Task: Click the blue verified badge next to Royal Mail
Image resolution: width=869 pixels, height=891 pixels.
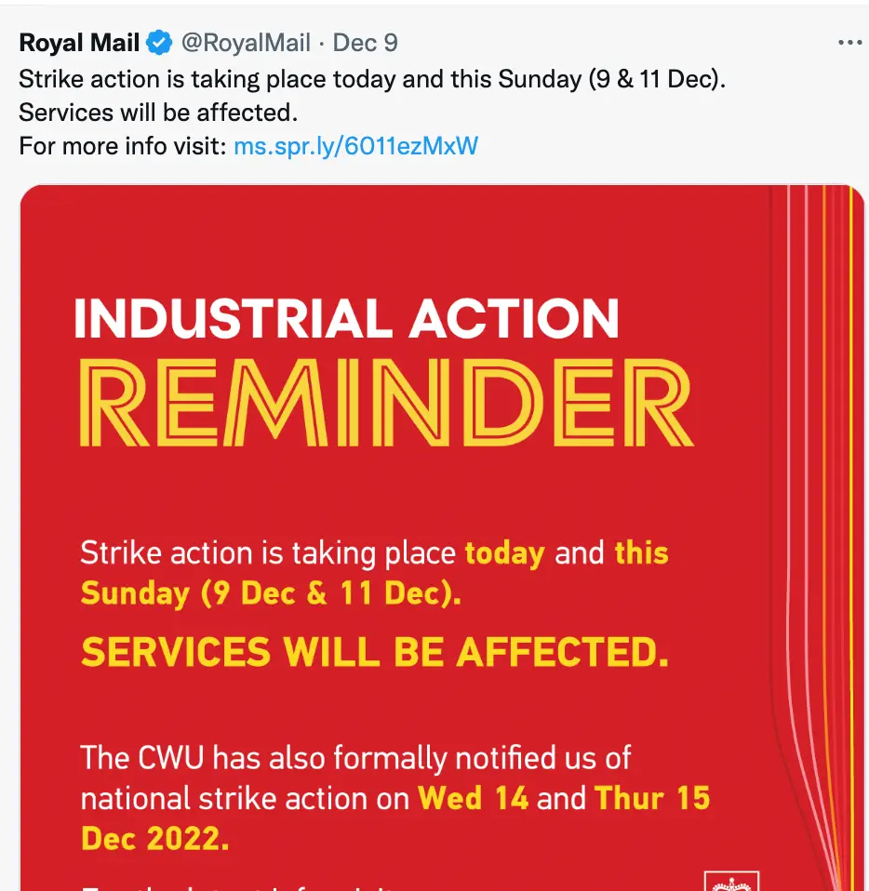Action: click(x=157, y=42)
